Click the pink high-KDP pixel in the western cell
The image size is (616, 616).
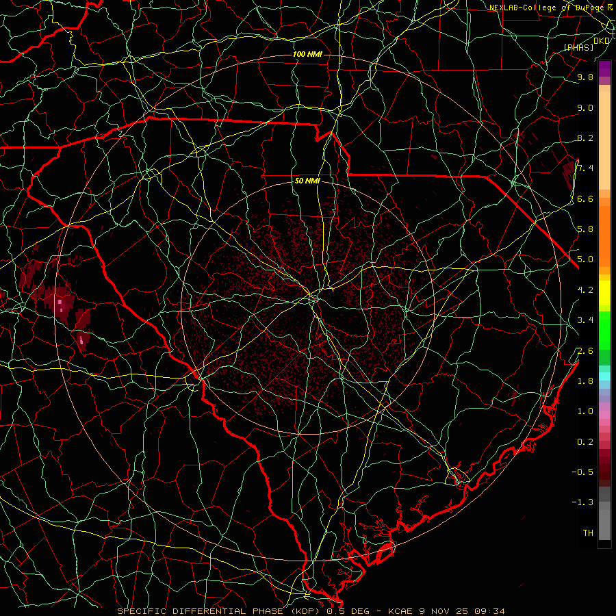click(60, 302)
